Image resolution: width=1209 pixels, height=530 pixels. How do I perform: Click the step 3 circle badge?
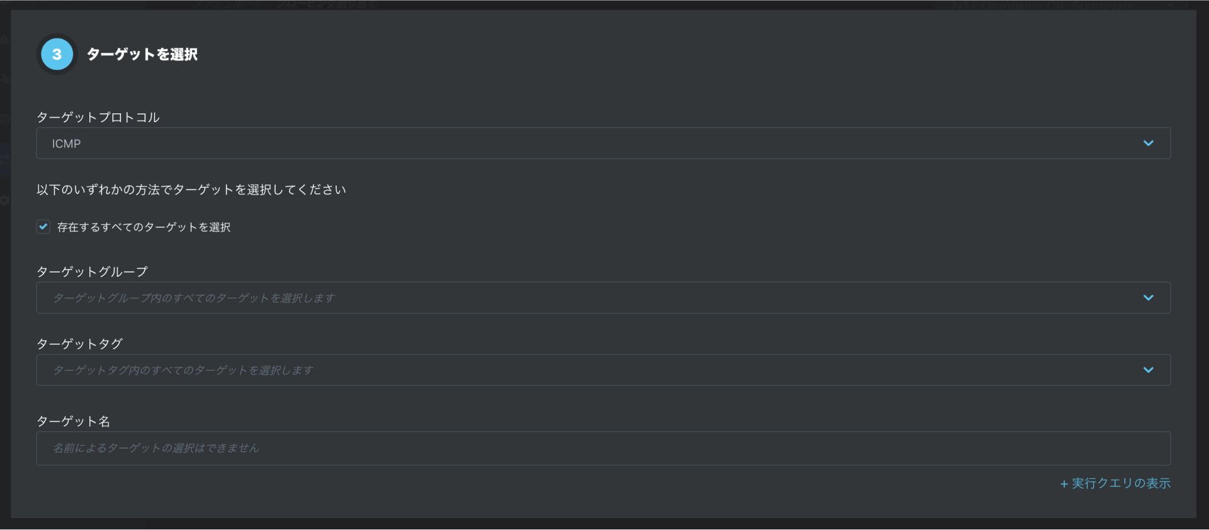(57, 54)
